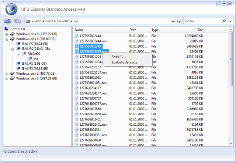Click the root folder icon in path bar

coord(28,21)
